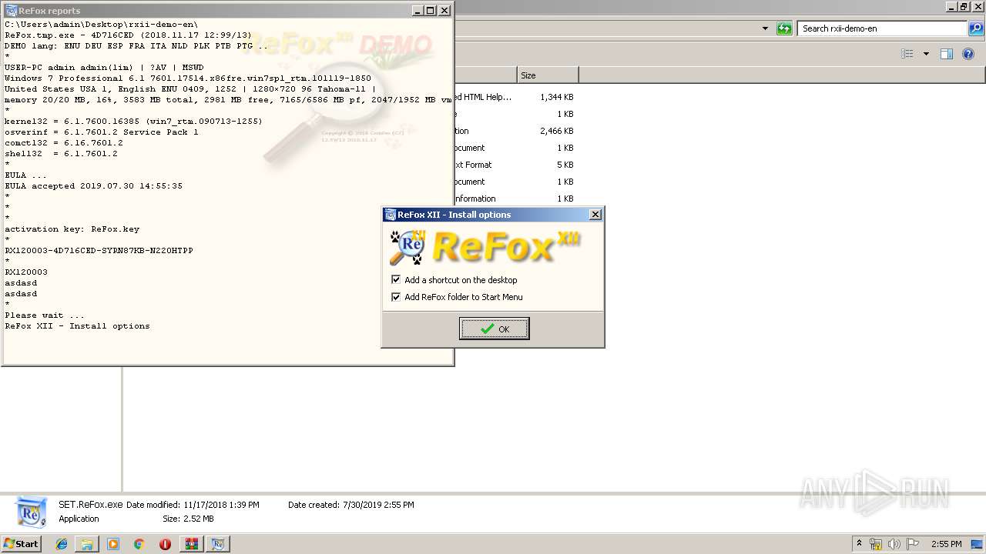Click the 'EULA accepted 2019.07.30' log line
Viewport: 986px width, 554px height.
(x=94, y=186)
